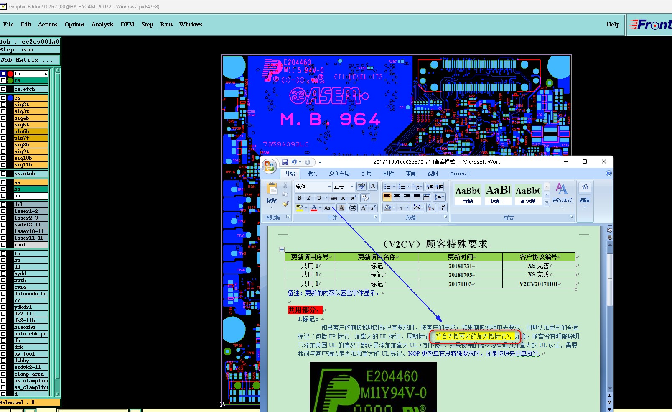The width and height of the screenshot is (672, 412).
Task: Justify text in paragraph group
Action: (417, 197)
